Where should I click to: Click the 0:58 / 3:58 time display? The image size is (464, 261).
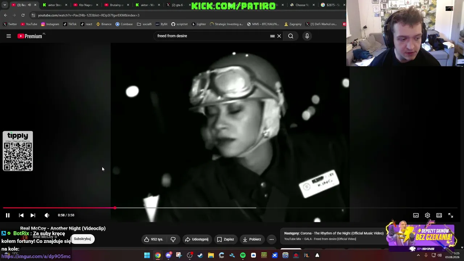pos(66,215)
